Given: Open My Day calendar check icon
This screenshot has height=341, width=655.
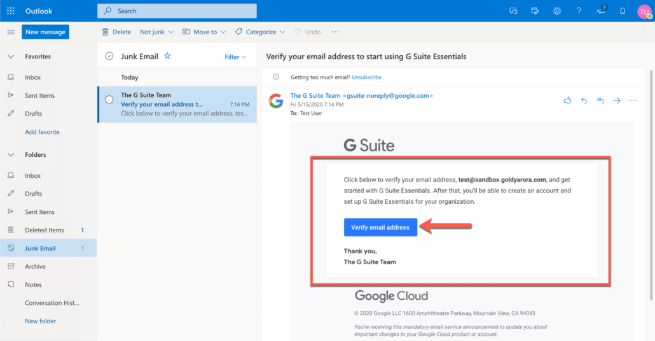Looking at the screenshot, I should click(535, 11).
